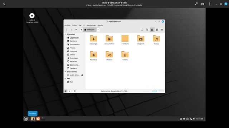
Task: Open the VM keyboard shortcut menu
Action: [x=203, y=4]
